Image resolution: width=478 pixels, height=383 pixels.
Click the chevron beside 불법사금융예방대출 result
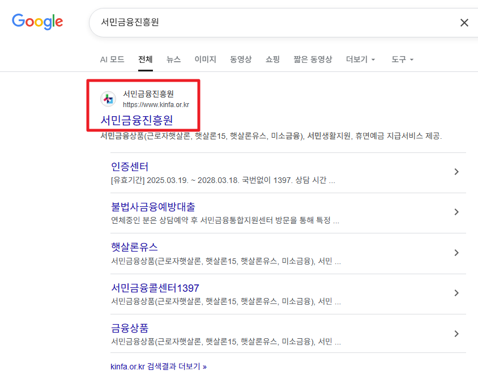(456, 212)
